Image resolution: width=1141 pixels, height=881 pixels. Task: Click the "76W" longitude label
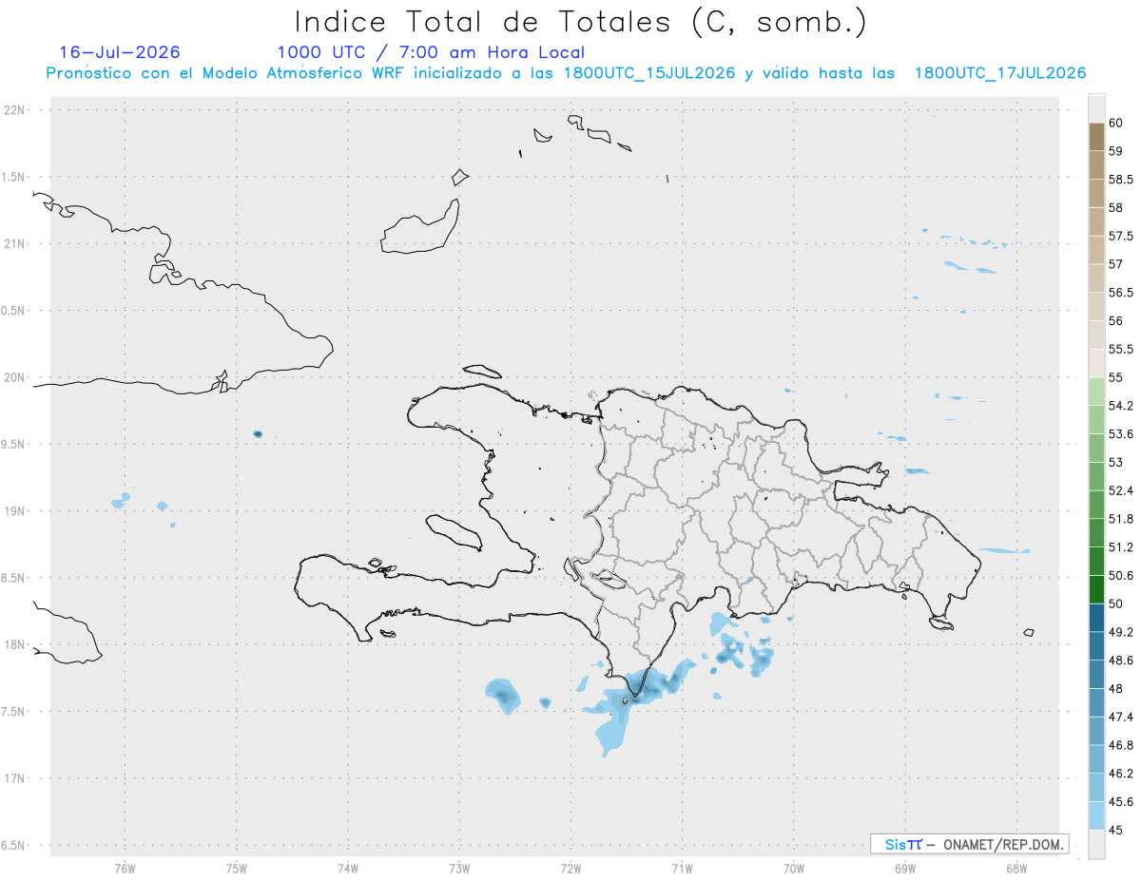[x=125, y=869]
